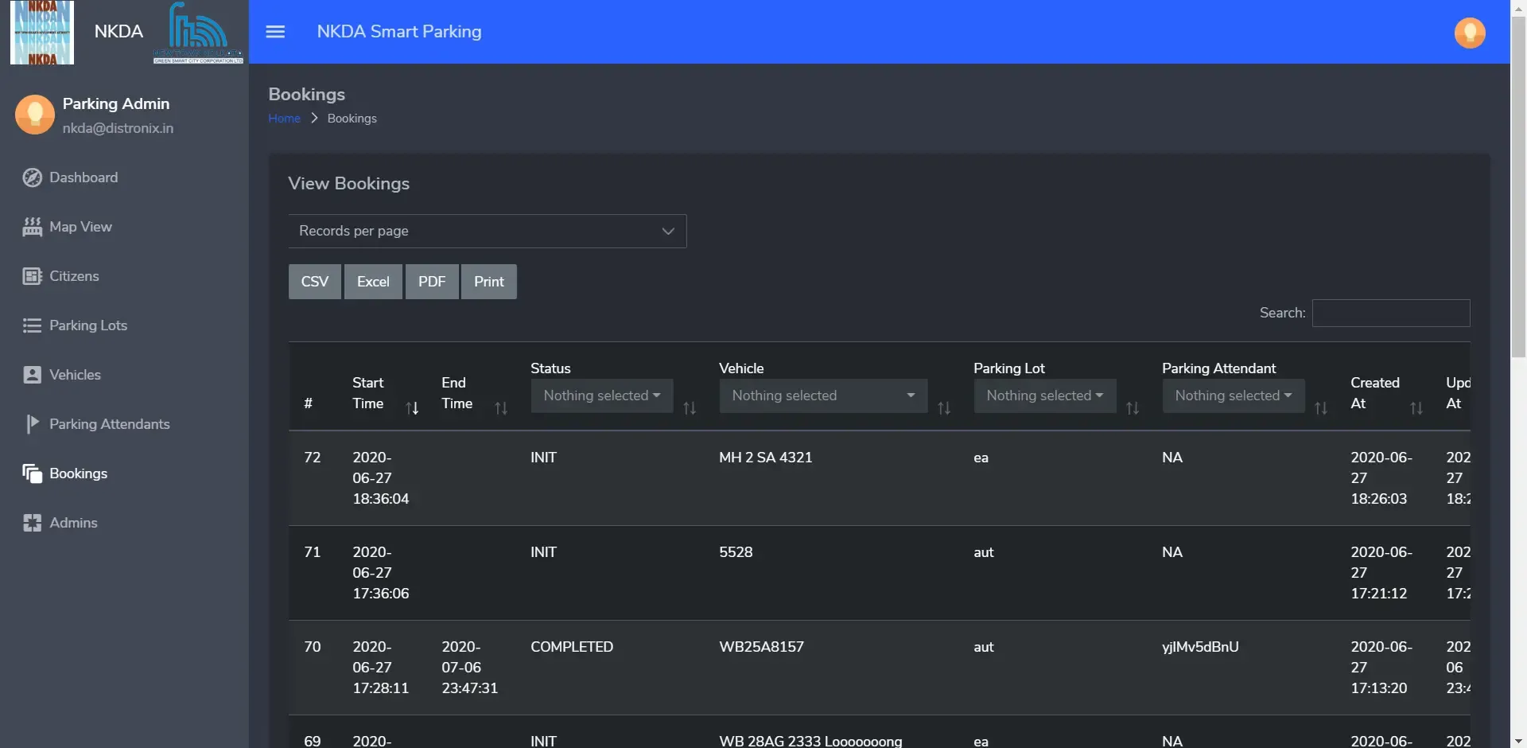Click the Print button

pos(488,281)
